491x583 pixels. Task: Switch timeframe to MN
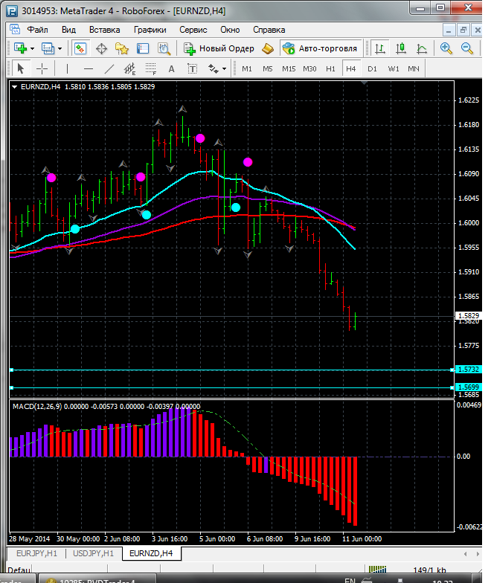click(x=414, y=68)
